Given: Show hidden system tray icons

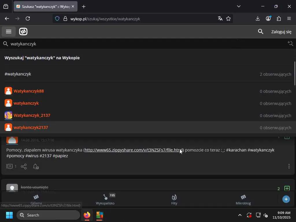Looking at the screenshot, I should pos(240,215).
